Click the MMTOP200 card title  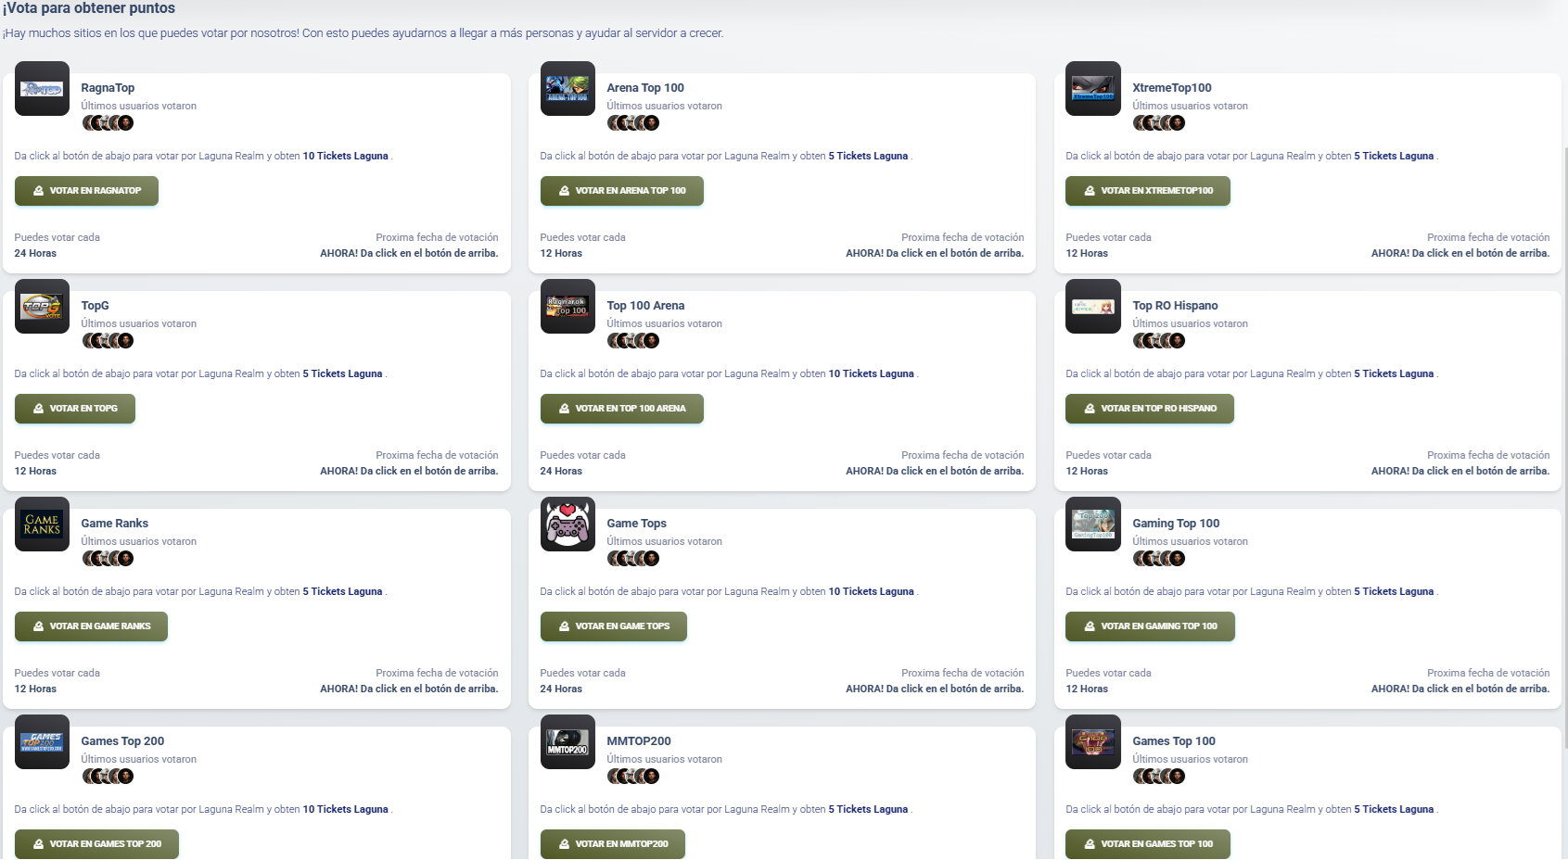pos(639,741)
